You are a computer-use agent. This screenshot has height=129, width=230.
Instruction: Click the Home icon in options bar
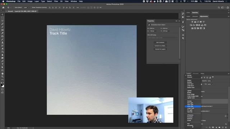3,8
